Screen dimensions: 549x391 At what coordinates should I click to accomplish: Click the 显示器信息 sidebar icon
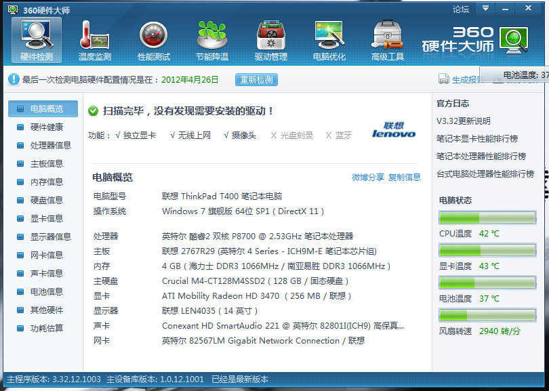20,237
